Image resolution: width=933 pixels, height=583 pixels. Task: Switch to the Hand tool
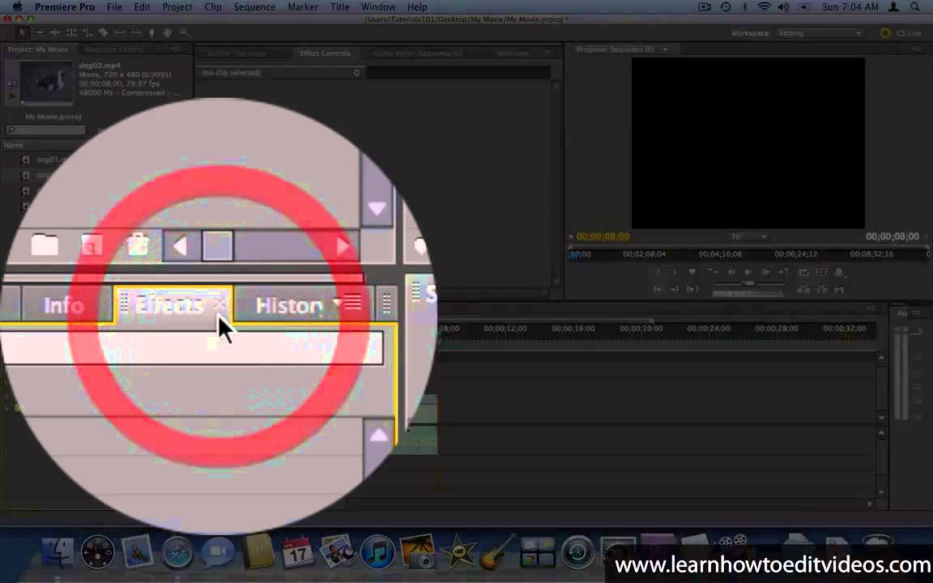click(168, 32)
